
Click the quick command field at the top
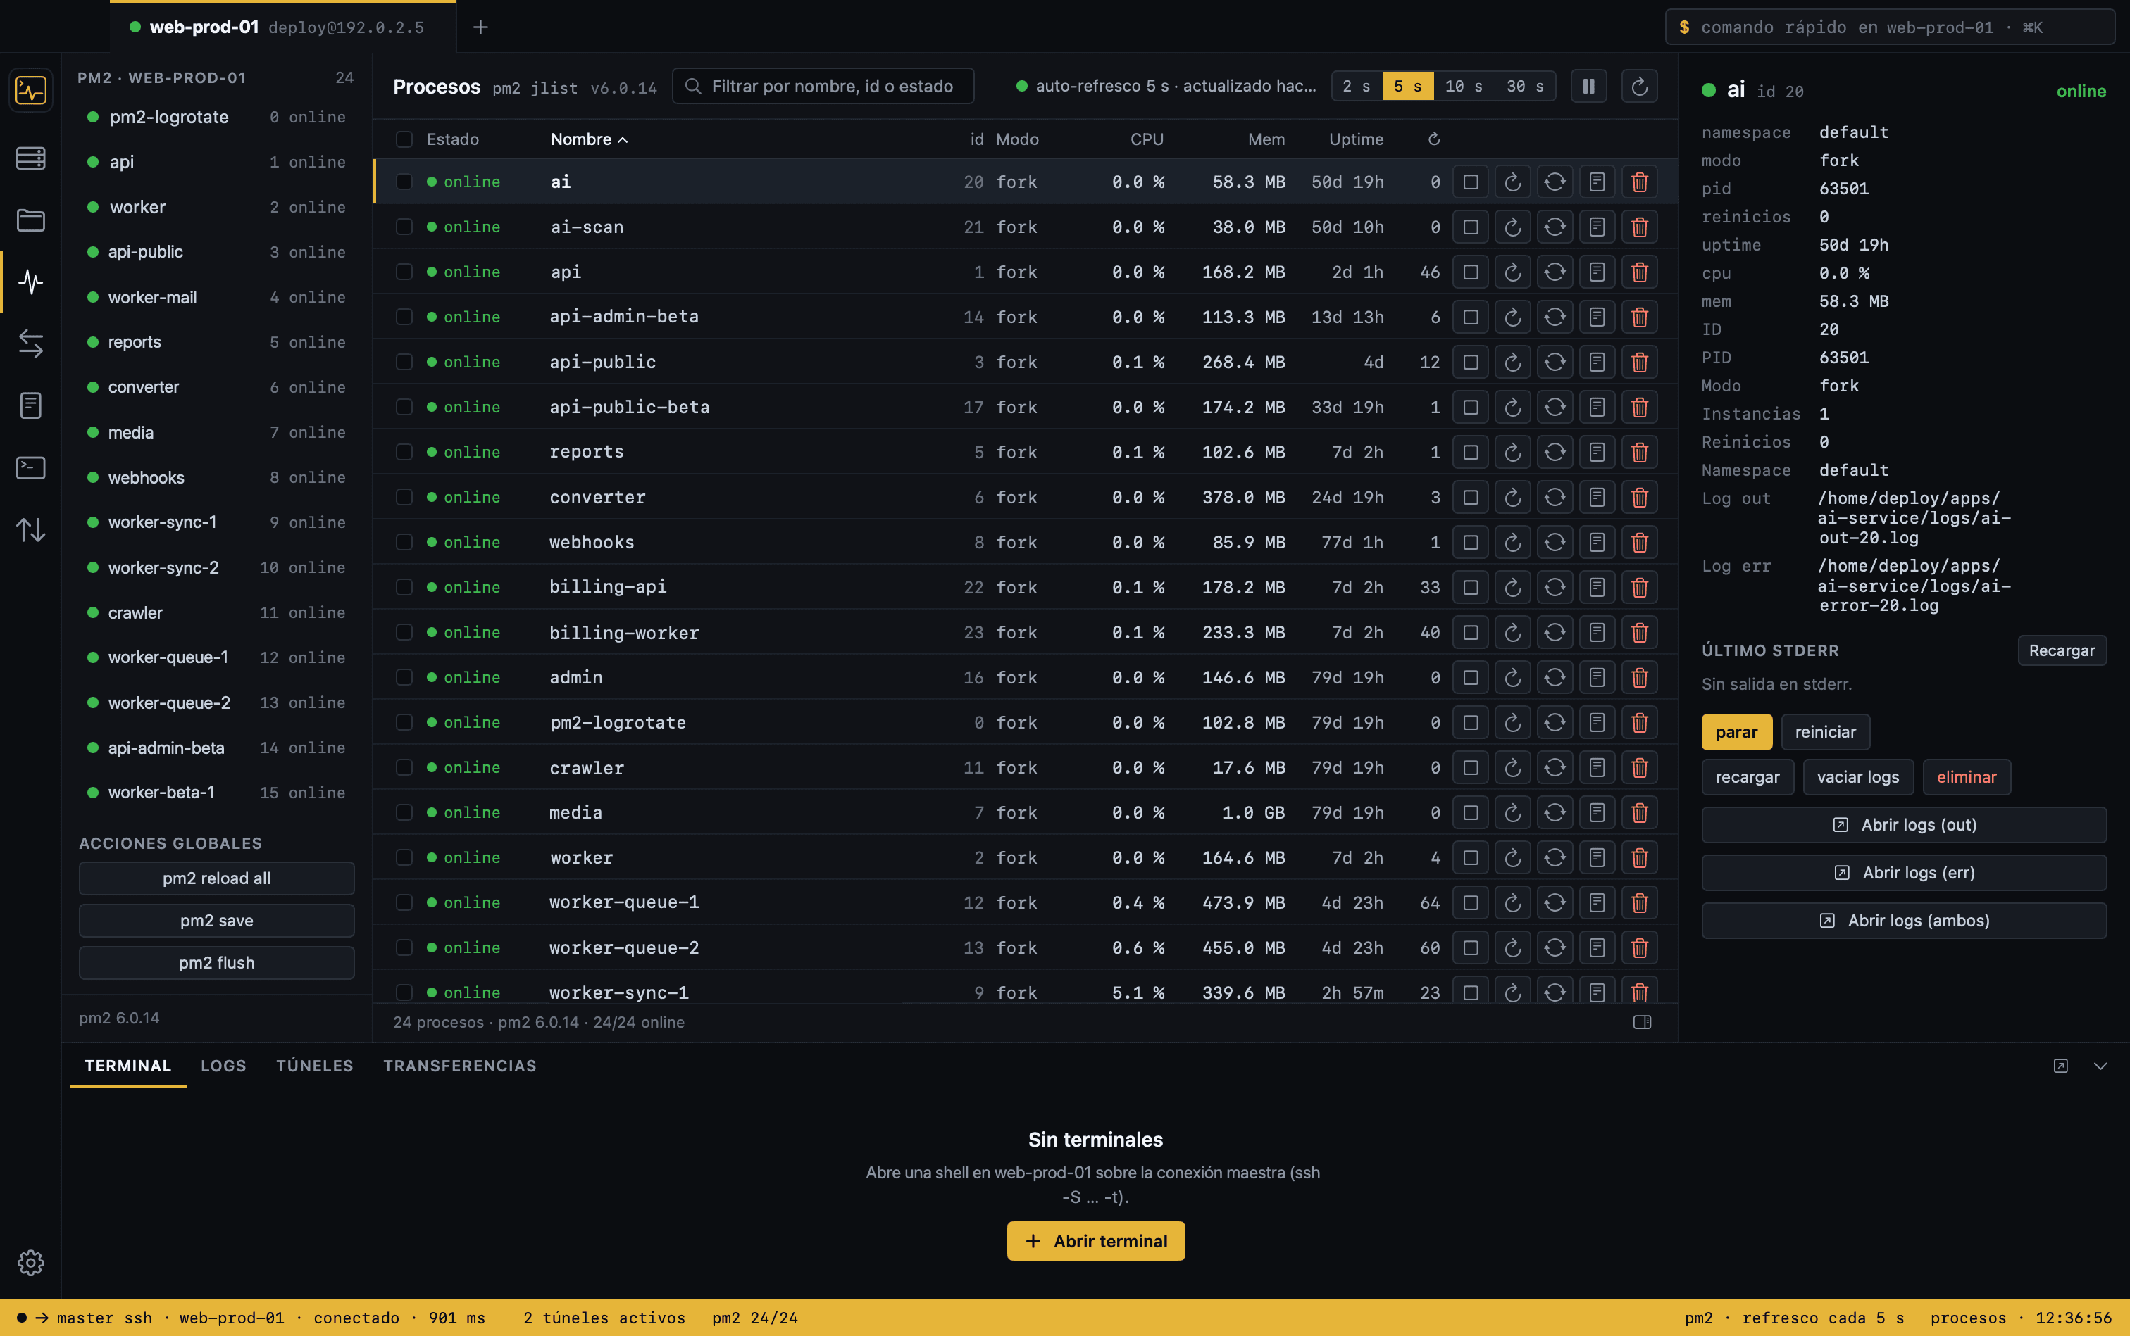tap(1890, 27)
